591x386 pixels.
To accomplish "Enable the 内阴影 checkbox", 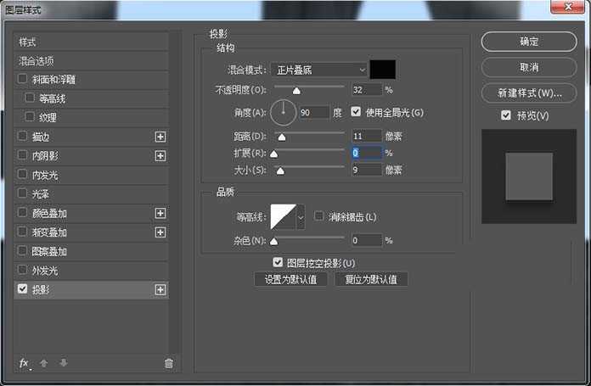I will tap(22, 155).
